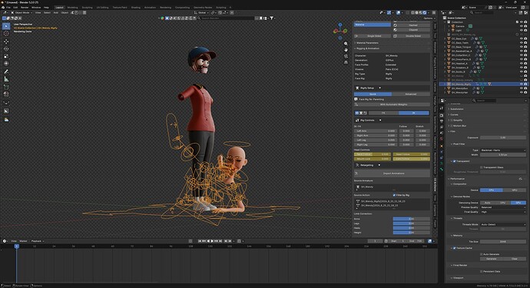Click the film Exposure slider
Viewport: 530px width, 288px height.
503,137
